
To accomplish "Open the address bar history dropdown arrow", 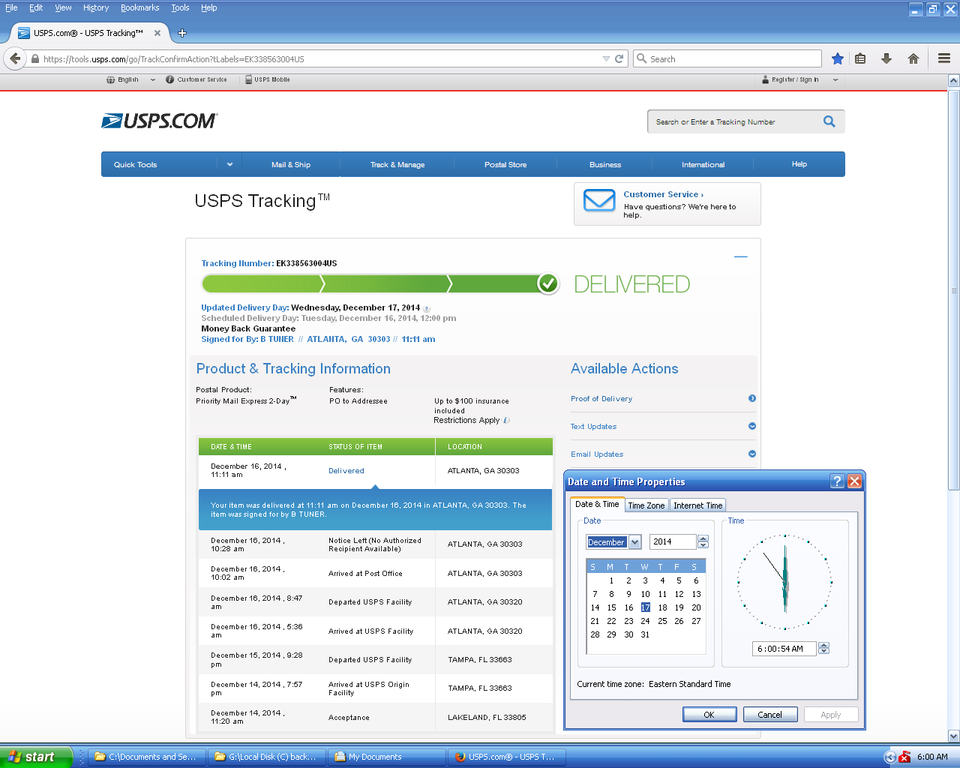I will [x=606, y=58].
